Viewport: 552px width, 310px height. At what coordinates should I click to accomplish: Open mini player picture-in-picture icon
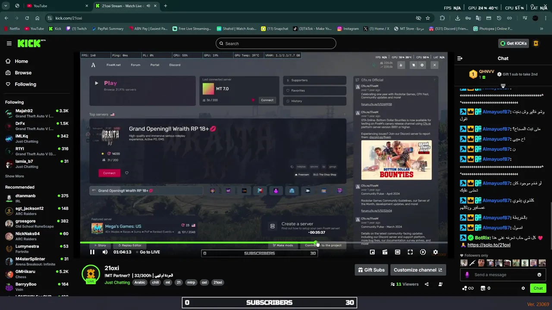(x=372, y=252)
